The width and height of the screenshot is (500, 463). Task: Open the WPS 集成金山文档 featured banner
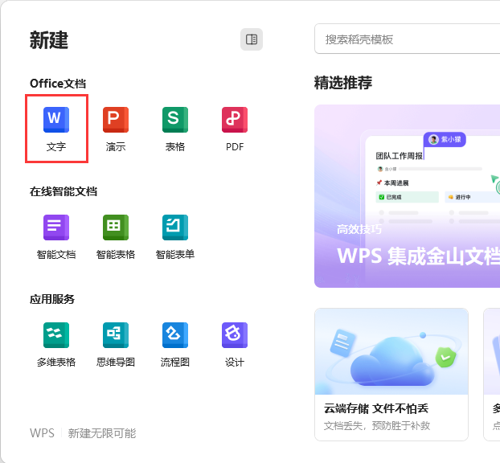point(408,196)
